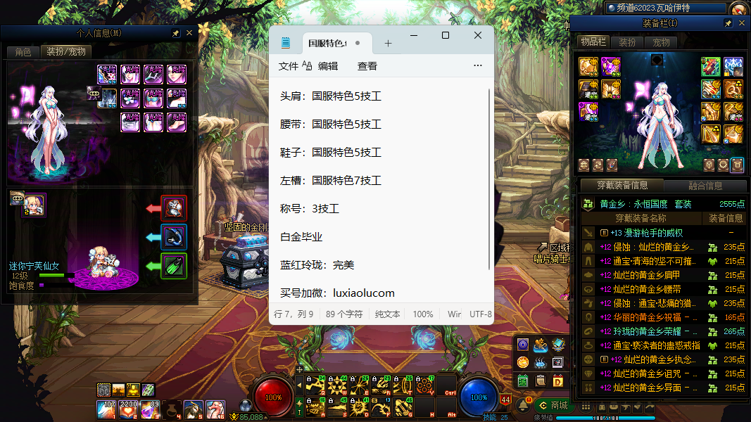The height and width of the screenshot is (422, 751).
Task: Select the 迷你宁芙仙女 pet portrait icon
Action: [x=34, y=205]
